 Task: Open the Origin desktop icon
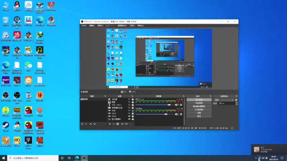coord(40,112)
